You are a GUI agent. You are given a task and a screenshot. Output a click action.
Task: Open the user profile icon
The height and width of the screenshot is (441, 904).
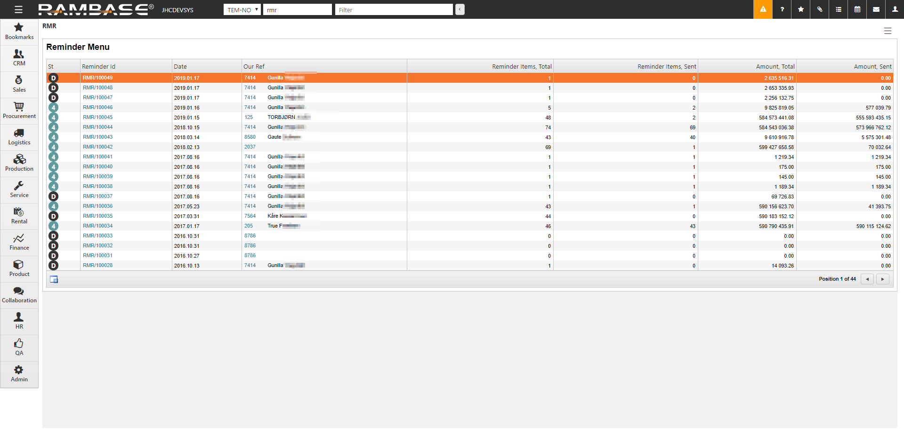point(895,9)
